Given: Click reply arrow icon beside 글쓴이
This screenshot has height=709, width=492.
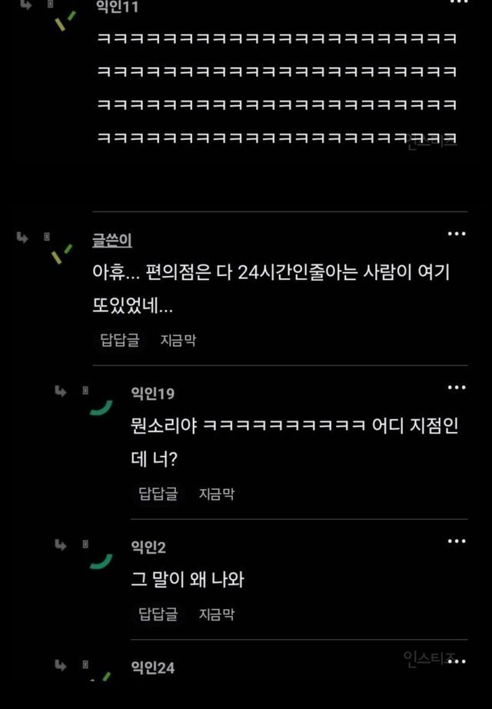Looking at the screenshot, I should click(x=22, y=237).
